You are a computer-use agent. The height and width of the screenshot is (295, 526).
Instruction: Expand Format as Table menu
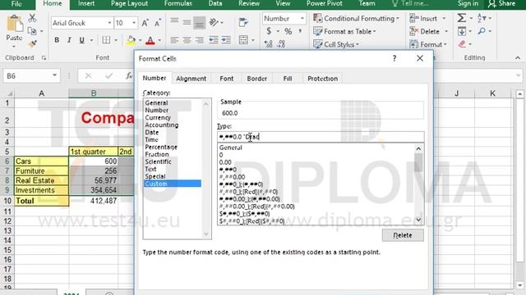344,31
